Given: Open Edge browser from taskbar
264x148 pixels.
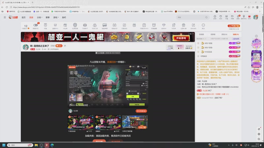Looking at the screenshot, I should coord(52,145).
